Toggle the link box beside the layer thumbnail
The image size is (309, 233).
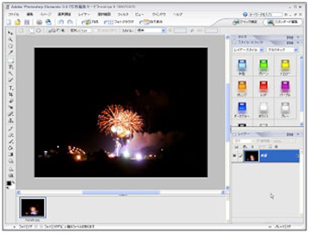pyautogui.click(x=240, y=156)
